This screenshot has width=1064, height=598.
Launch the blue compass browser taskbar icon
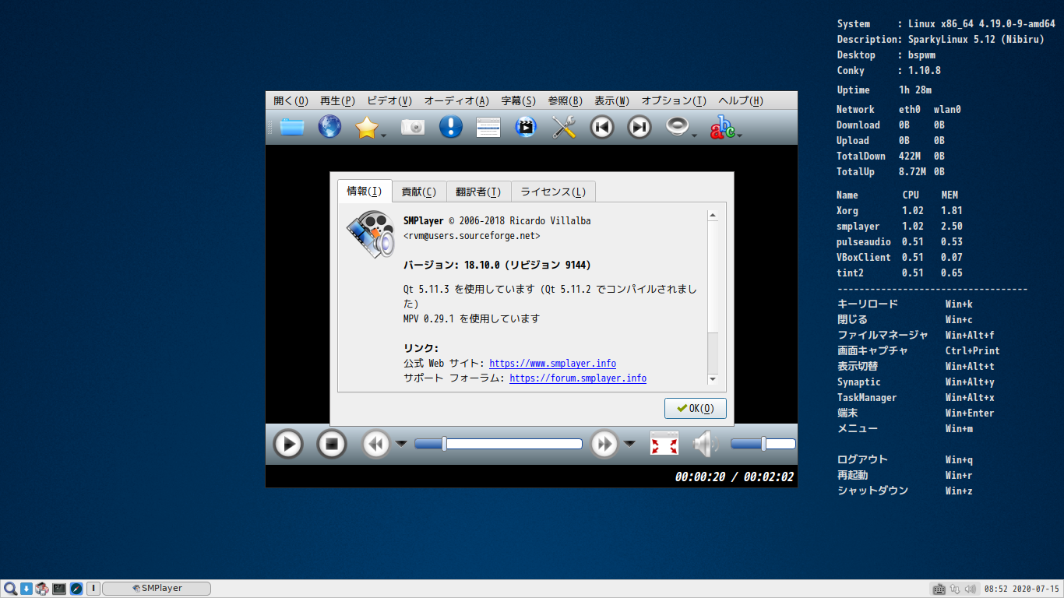click(x=76, y=589)
